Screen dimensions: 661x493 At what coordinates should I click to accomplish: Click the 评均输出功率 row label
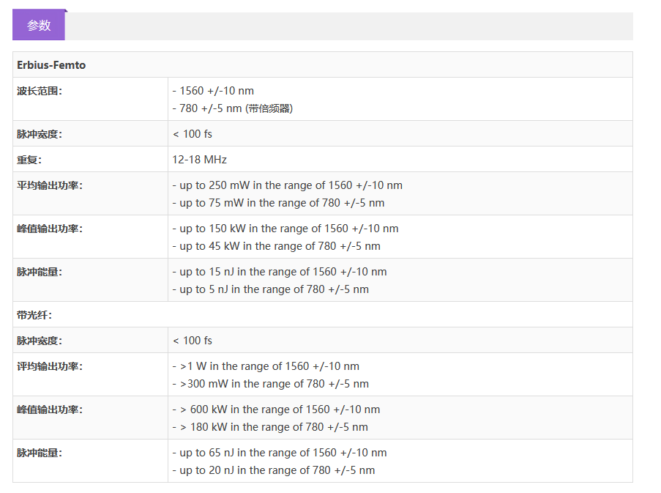click(50, 366)
